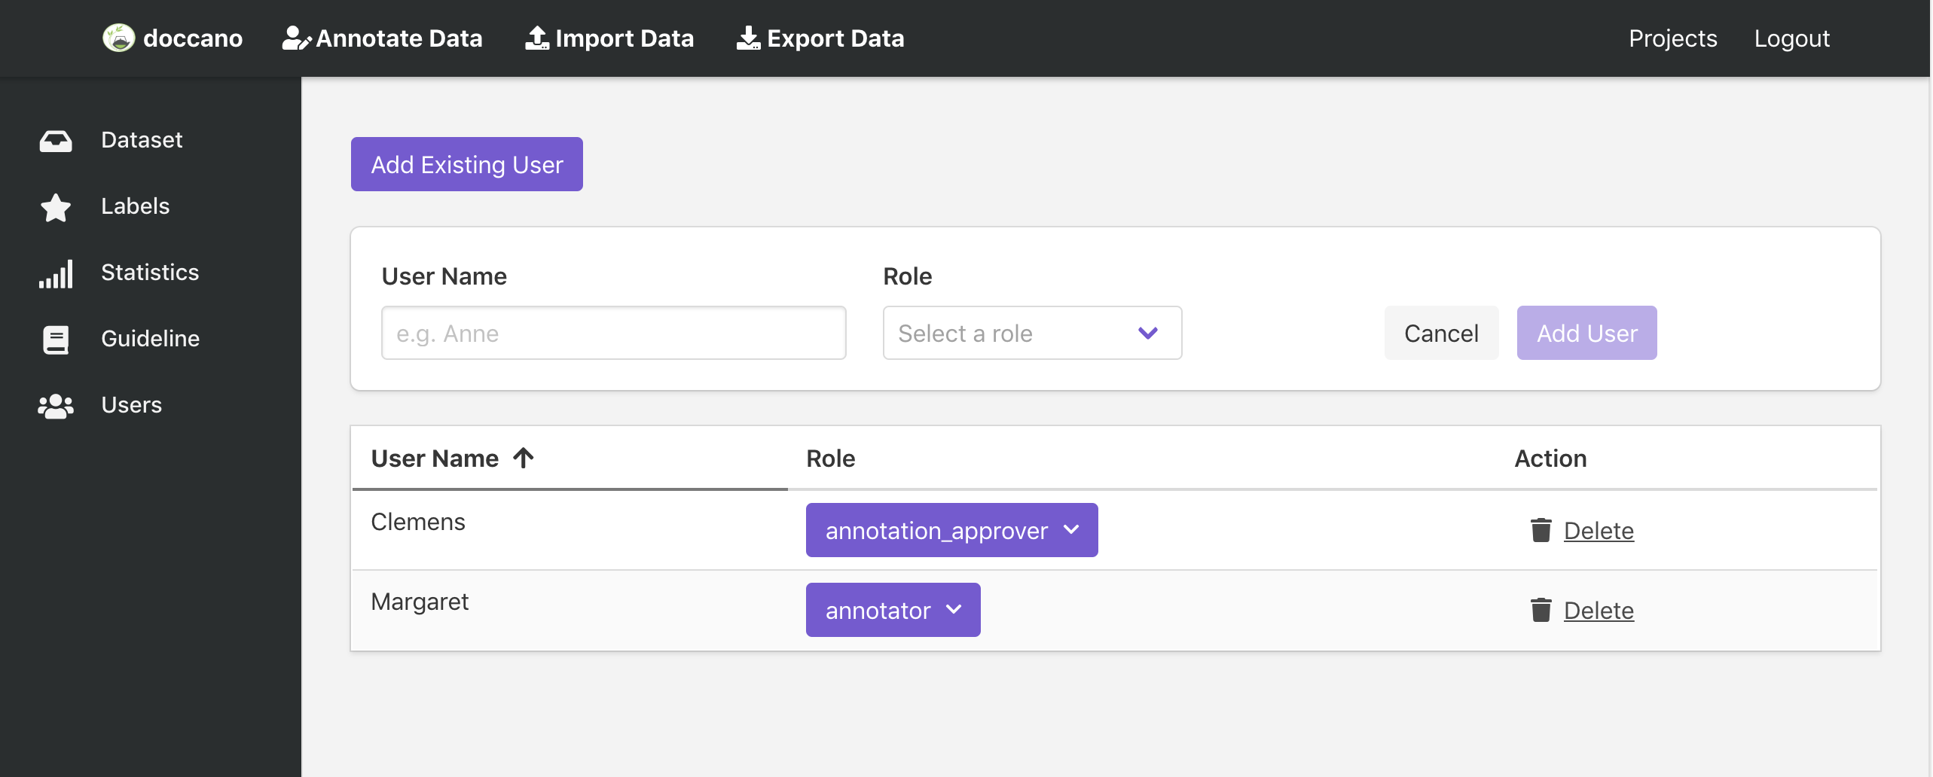Focus the User Name text field
The height and width of the screenshot is (777, 1933).
613,333
